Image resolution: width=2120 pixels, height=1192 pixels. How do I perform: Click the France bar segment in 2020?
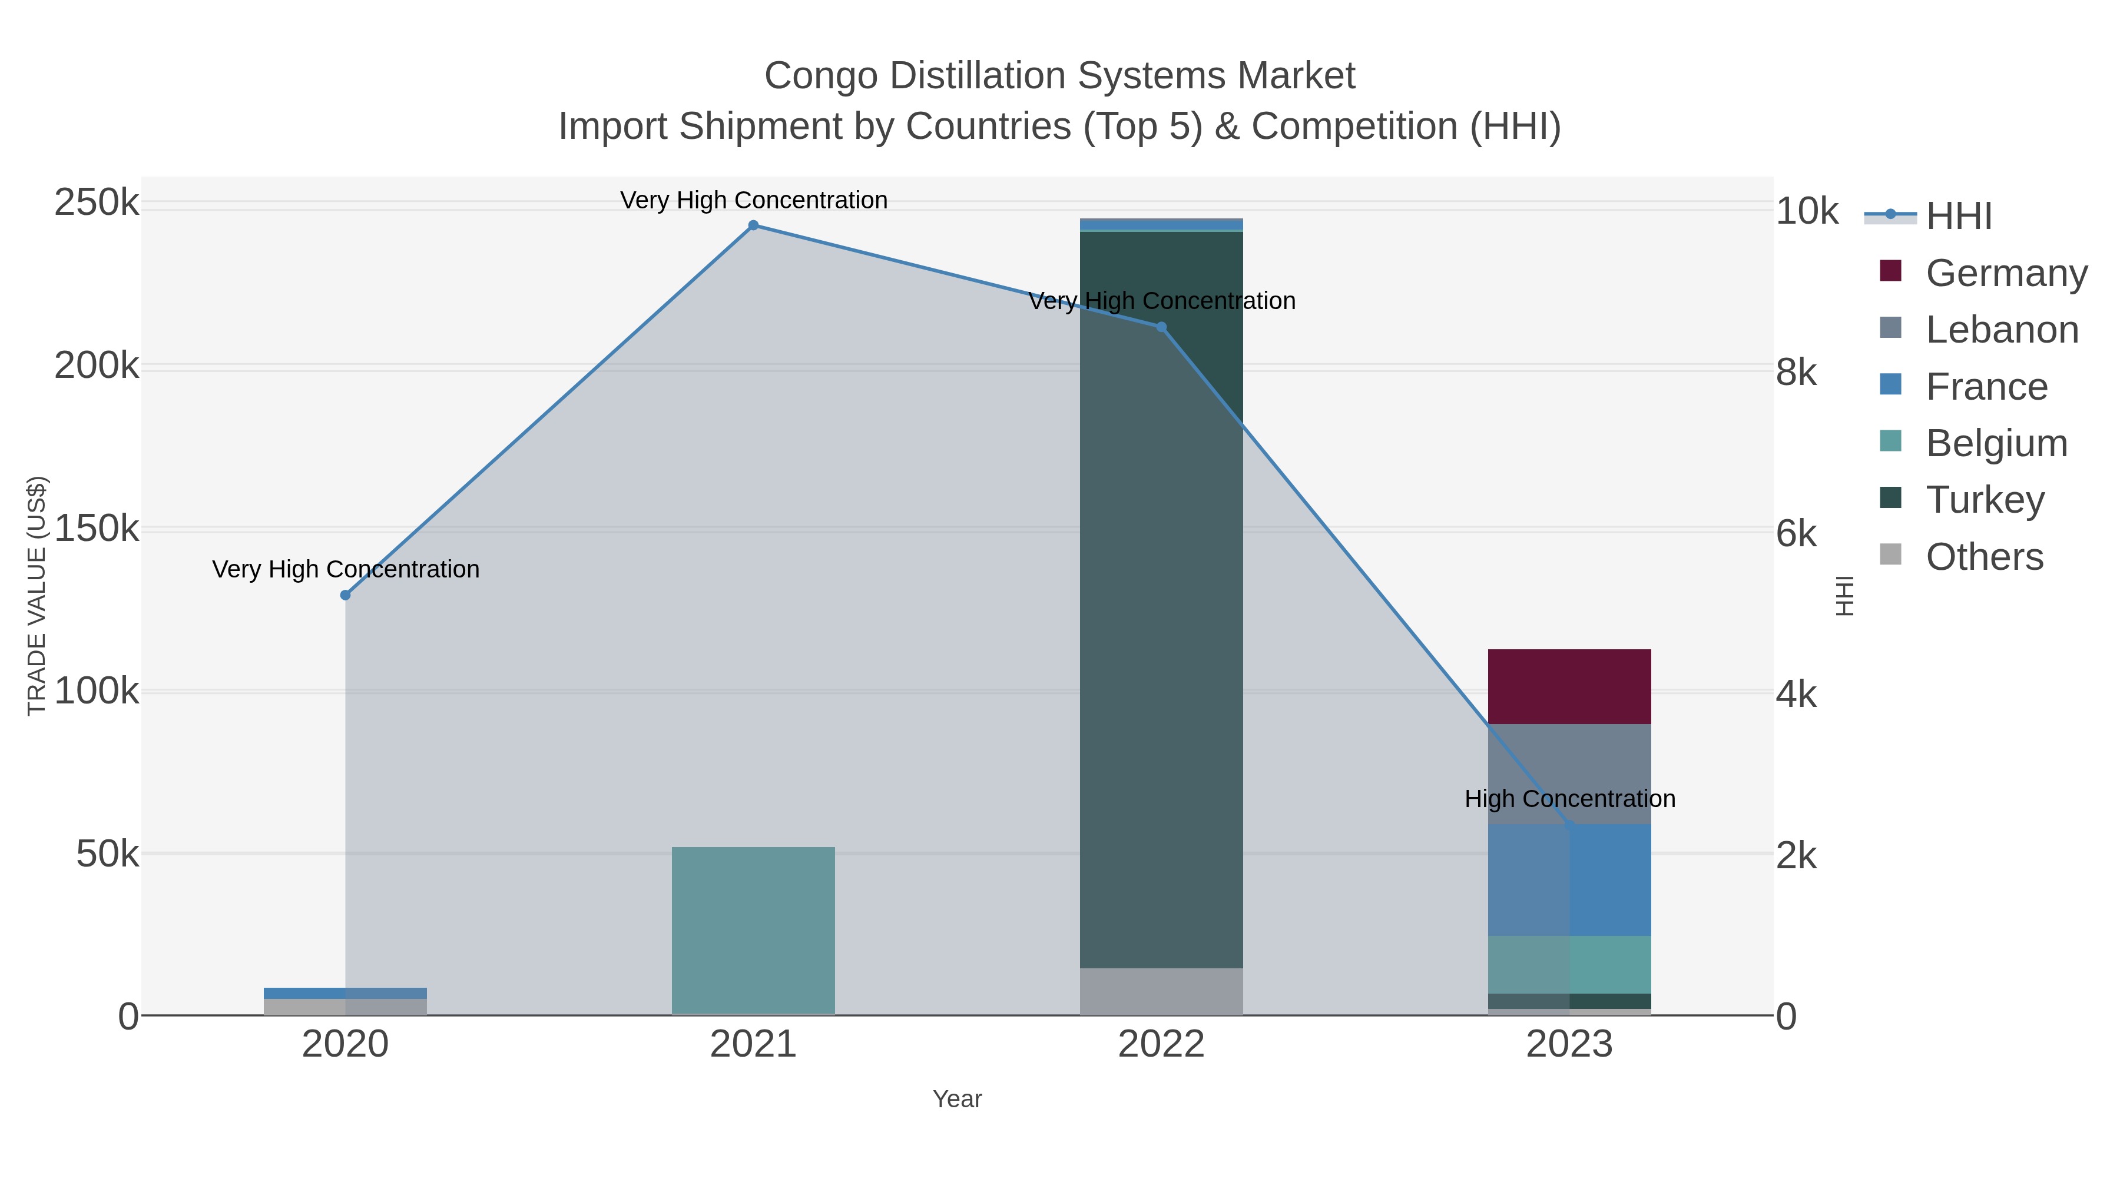coord(346,993)
